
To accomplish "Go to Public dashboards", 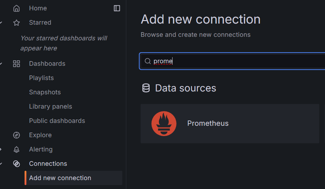I will 57,121.
